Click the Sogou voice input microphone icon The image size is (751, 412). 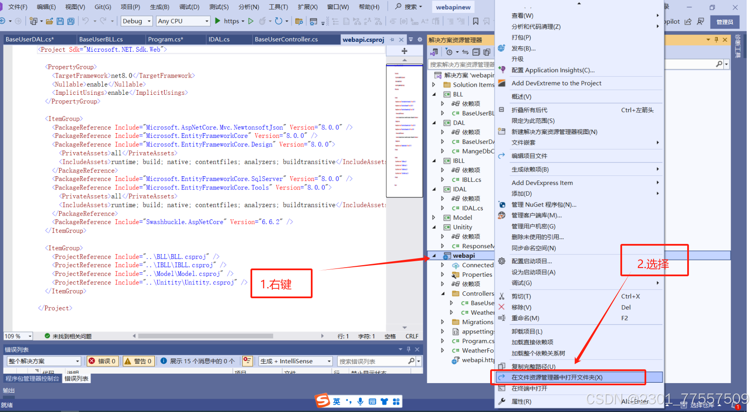point(360,401)
